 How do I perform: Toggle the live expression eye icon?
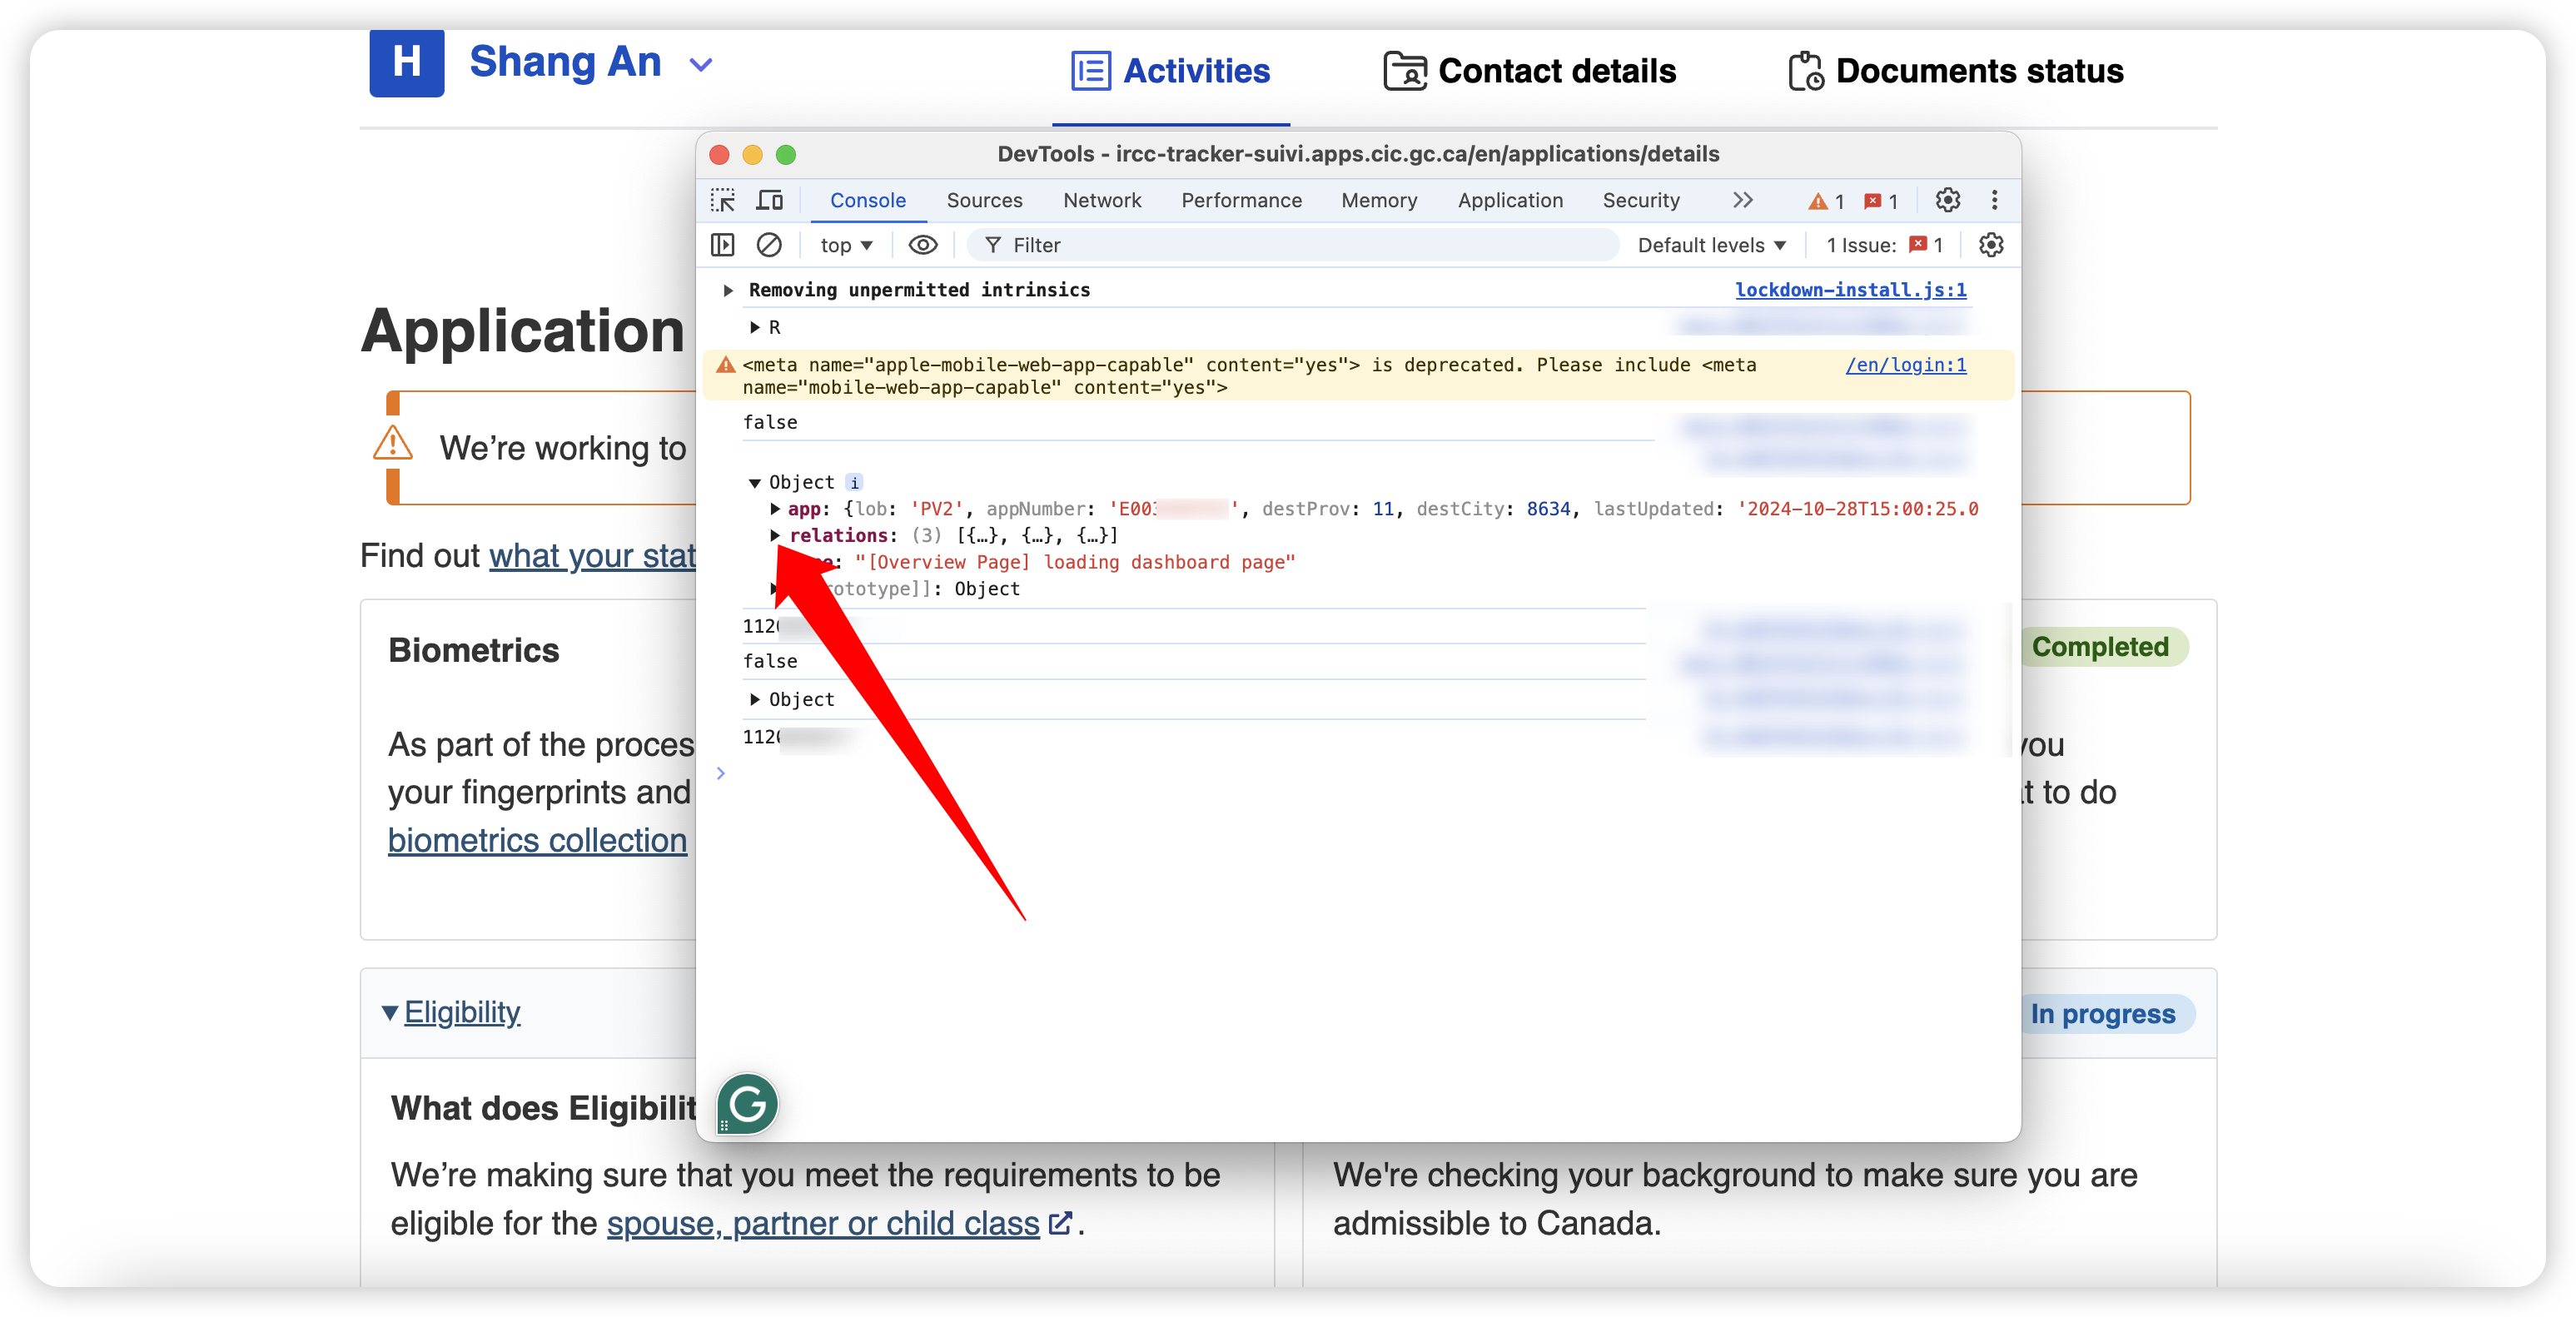click(922, 245)
